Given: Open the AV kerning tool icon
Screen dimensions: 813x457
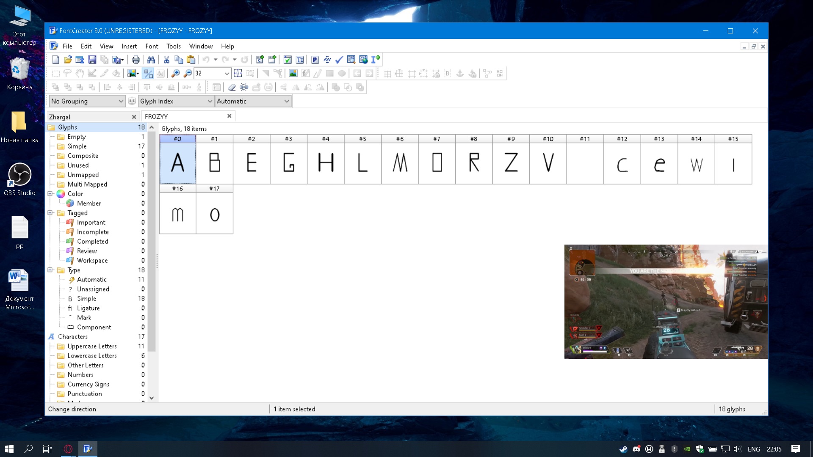Looking at the screenshot, I should click(x=327, y=60).
